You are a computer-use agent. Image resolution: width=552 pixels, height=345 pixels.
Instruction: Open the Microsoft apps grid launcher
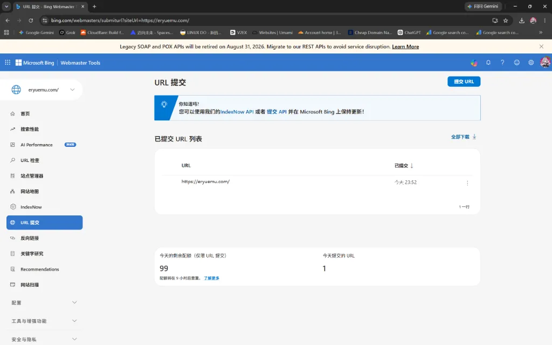[8, 63]
